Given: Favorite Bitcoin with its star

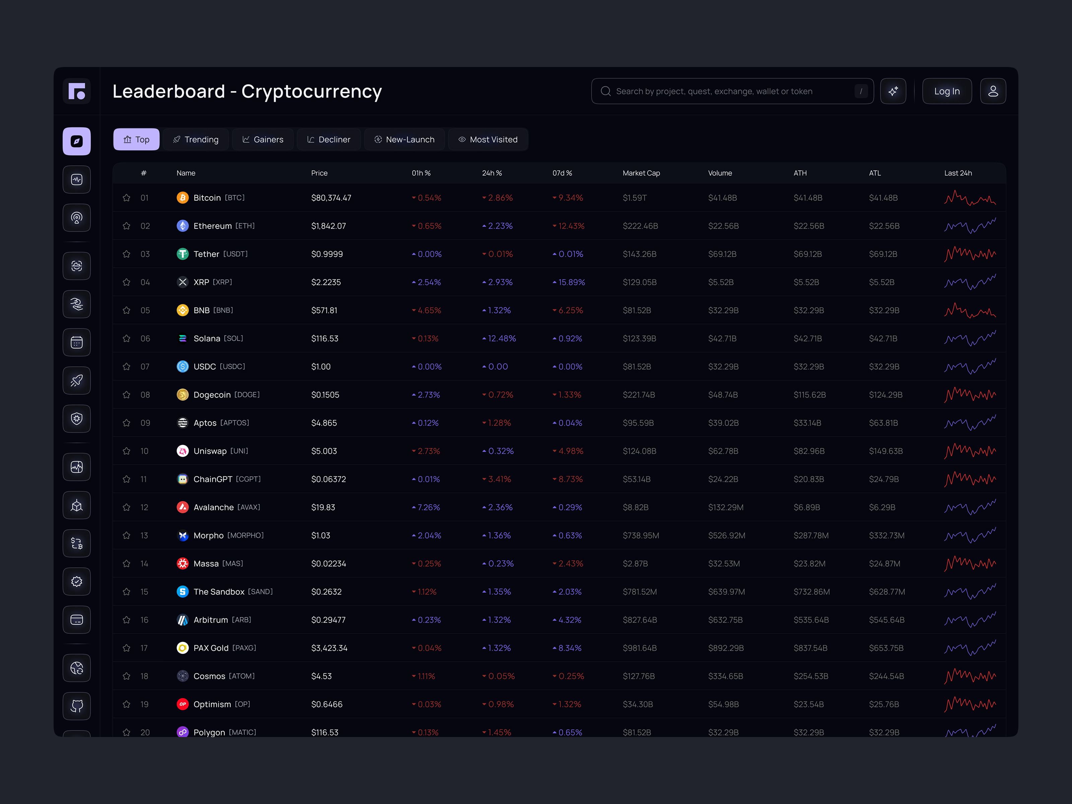Looking at the screenshot, I should 127,198.
